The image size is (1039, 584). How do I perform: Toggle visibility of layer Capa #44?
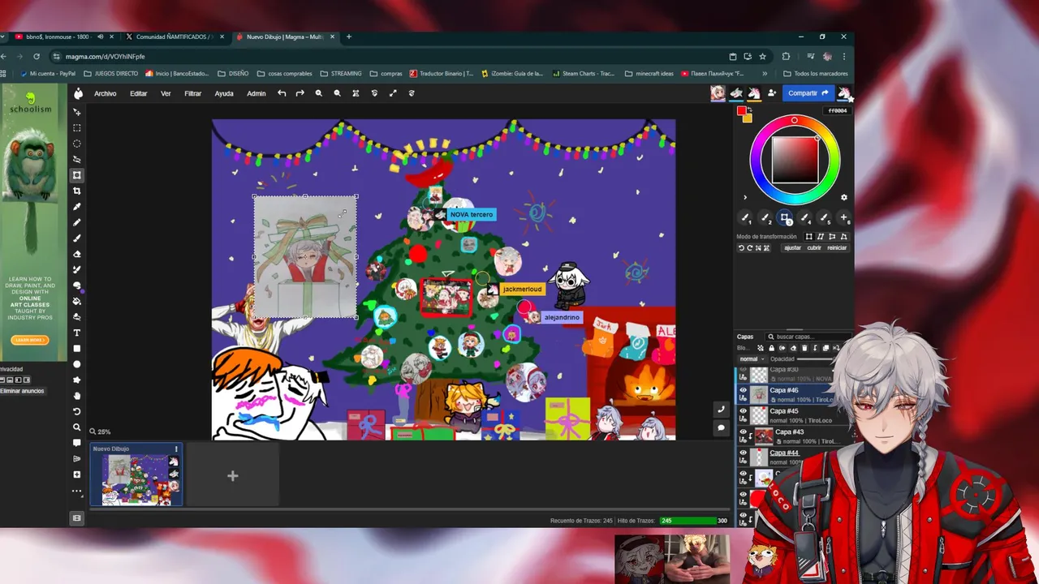click(743, 453)
